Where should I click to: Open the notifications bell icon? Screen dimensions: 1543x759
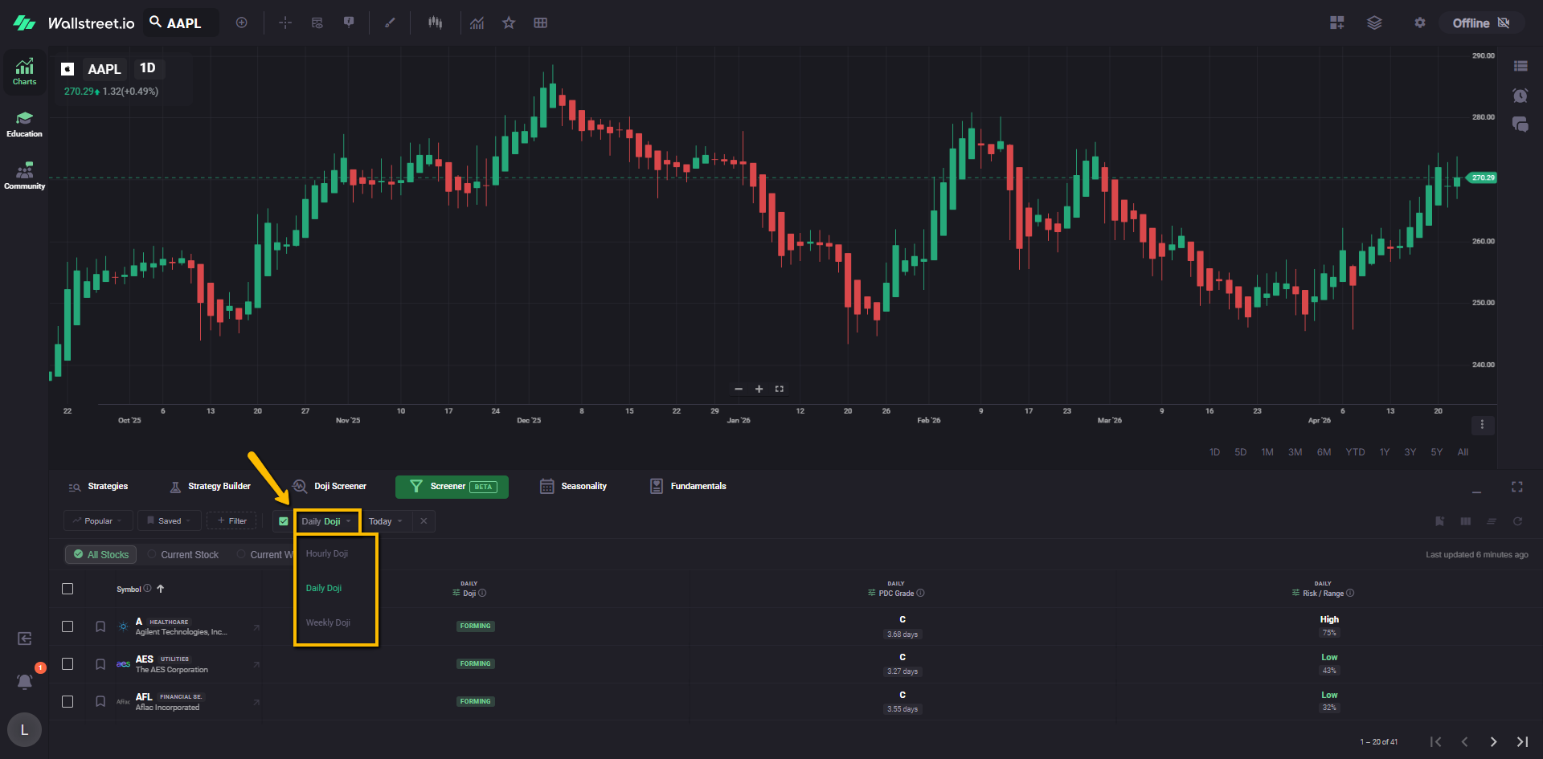point(25,681)
